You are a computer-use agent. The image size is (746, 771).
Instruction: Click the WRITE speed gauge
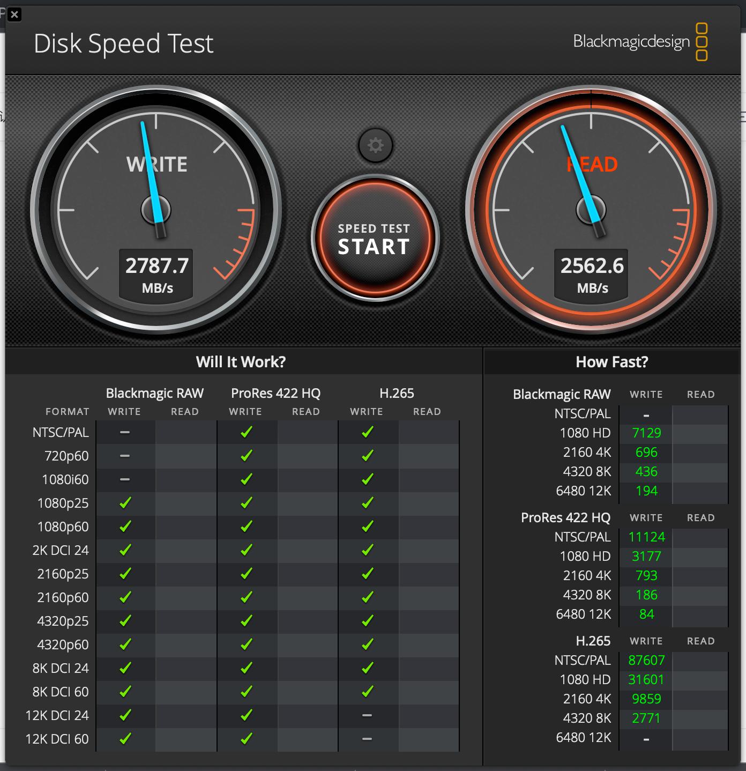point(156,209)
